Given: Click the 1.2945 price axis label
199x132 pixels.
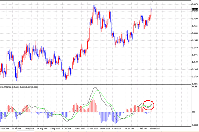Looking at the screenshot, I should pyautogui.click(x=195, y=40).
